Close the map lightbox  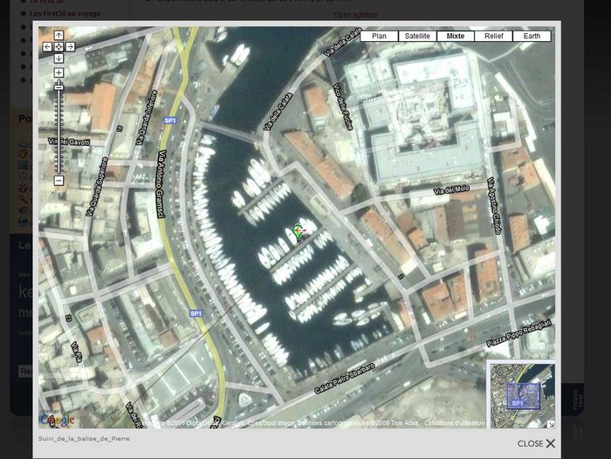[536, 443]
